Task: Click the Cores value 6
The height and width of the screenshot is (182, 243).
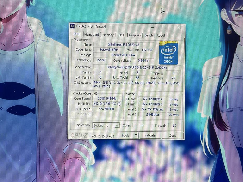Action: click(x=142, y=125)
